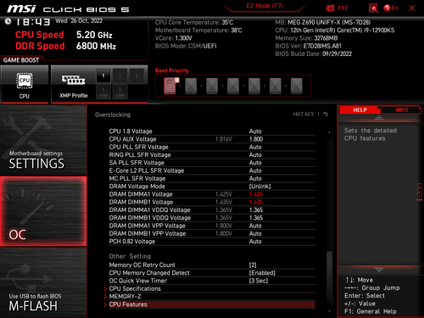Select the DRAM DIMMB1 VPP Voltage row
The width and height of the screenshot is (424, 318).
pyautogui.click(x=212, y=234)
